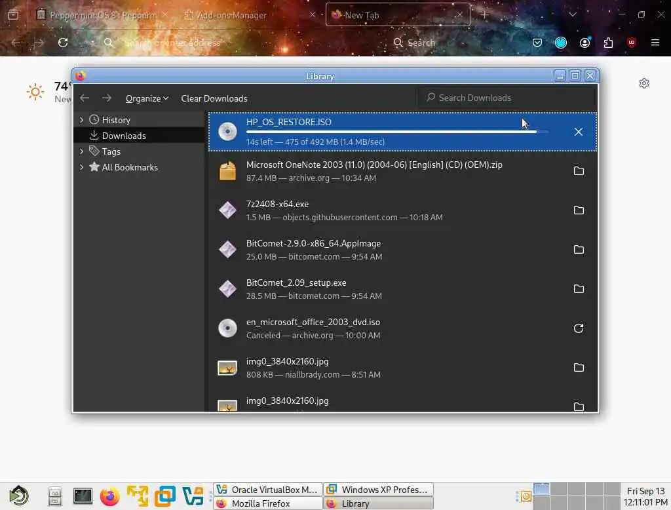671x510 pixels.
Task: Select the en_microsoft_office_2003_dvd.iso entry
Action: coord(402,328)
